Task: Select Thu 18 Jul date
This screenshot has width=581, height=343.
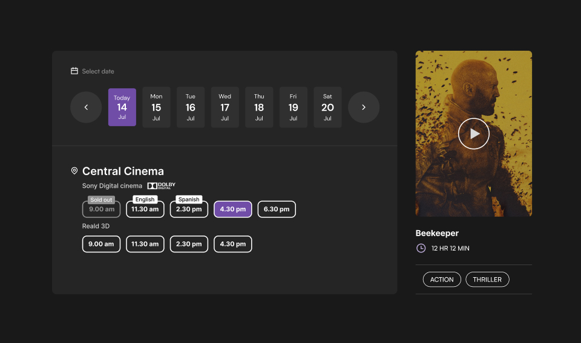Action: click(x=259, y=107)
